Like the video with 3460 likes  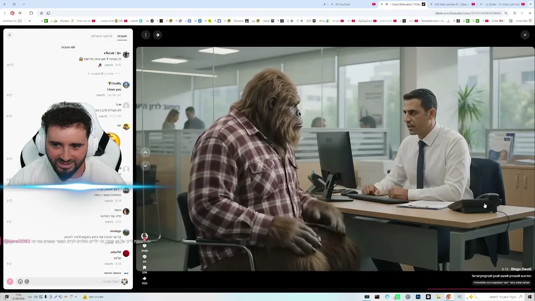pos(145,246)
